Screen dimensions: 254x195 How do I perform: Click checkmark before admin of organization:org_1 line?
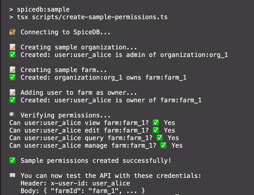[x=13, y=55]
